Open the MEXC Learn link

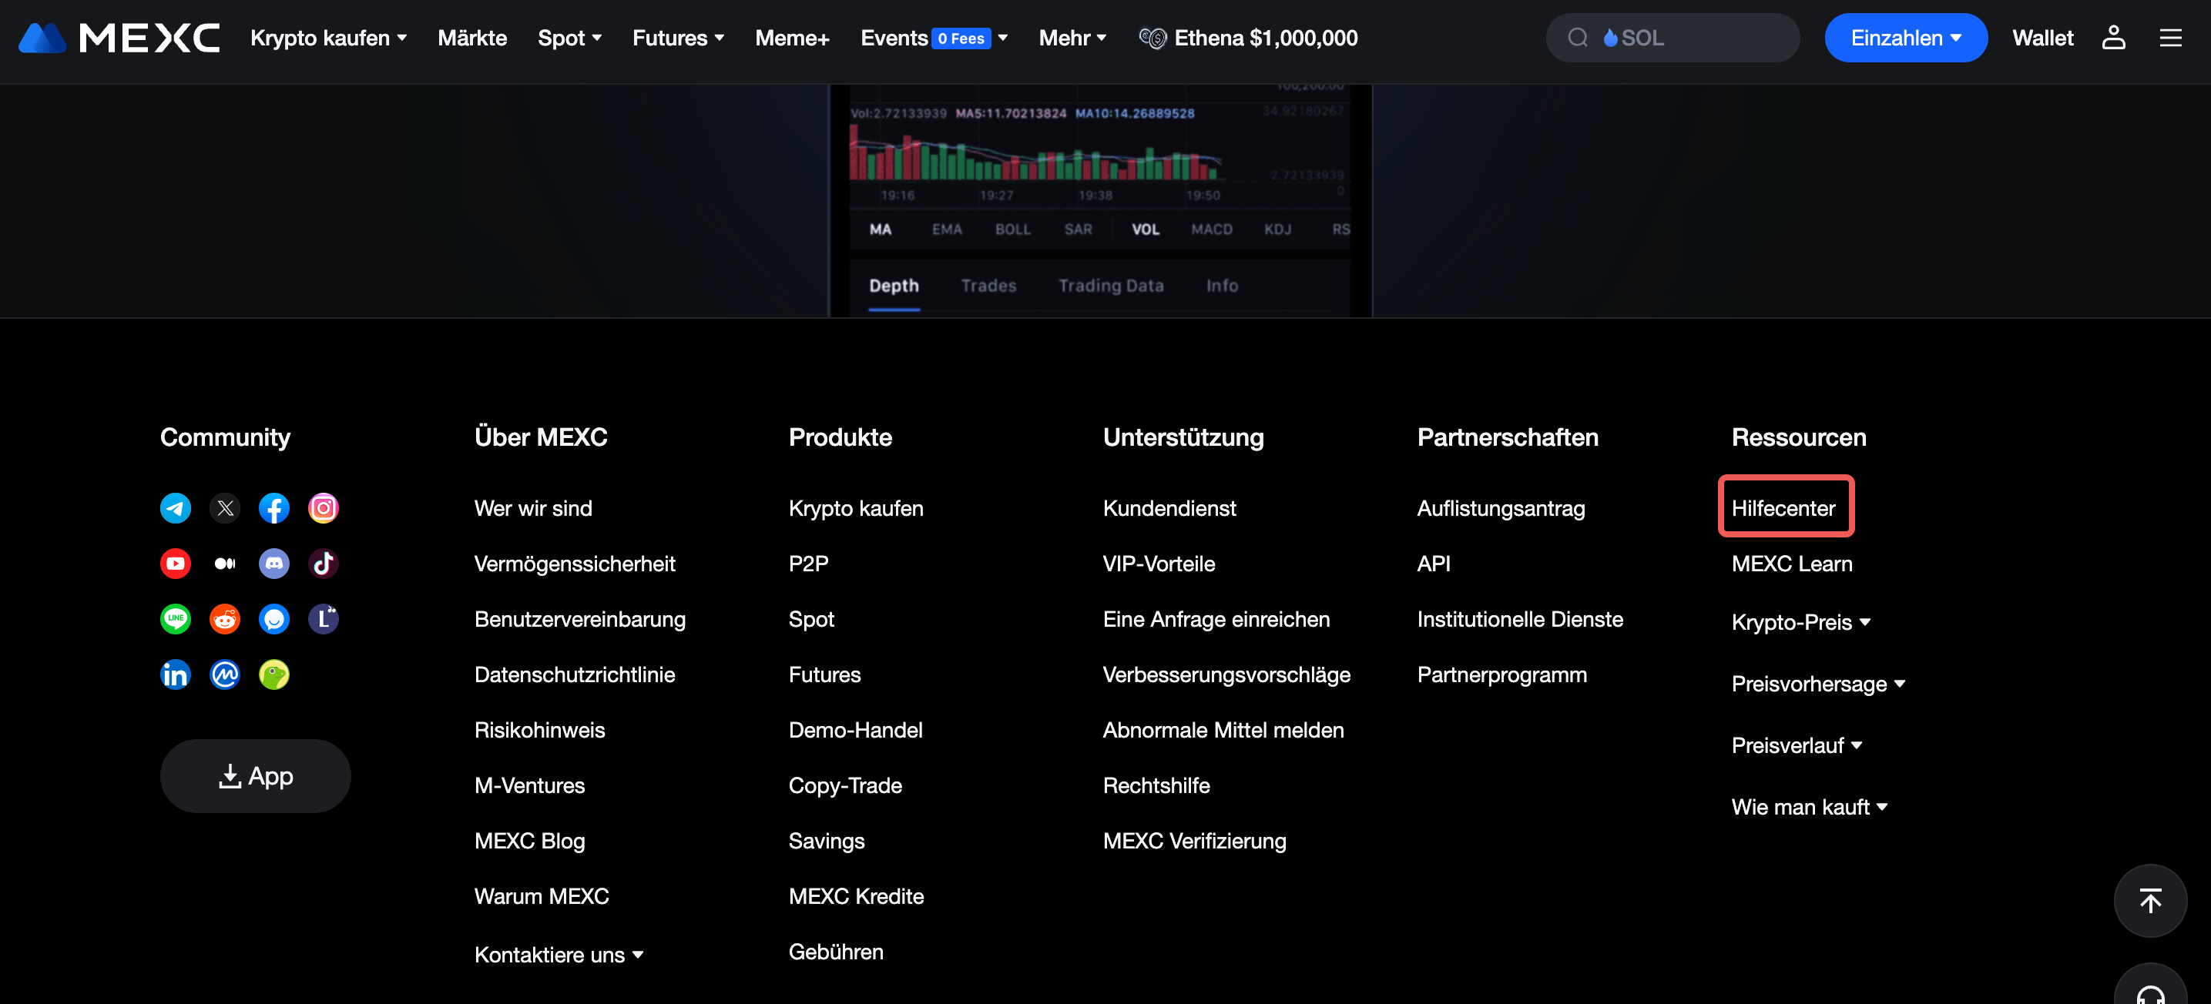click(1792, 564)
